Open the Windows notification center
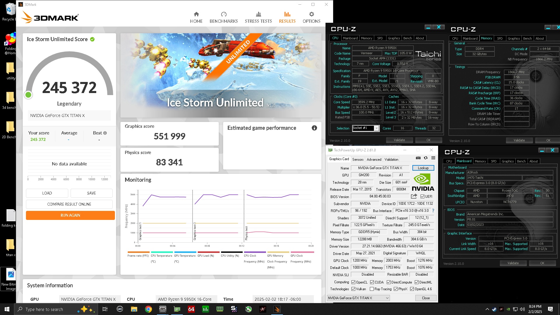The height and width of the screenshot is (315, 560). [x=550, y=309]
